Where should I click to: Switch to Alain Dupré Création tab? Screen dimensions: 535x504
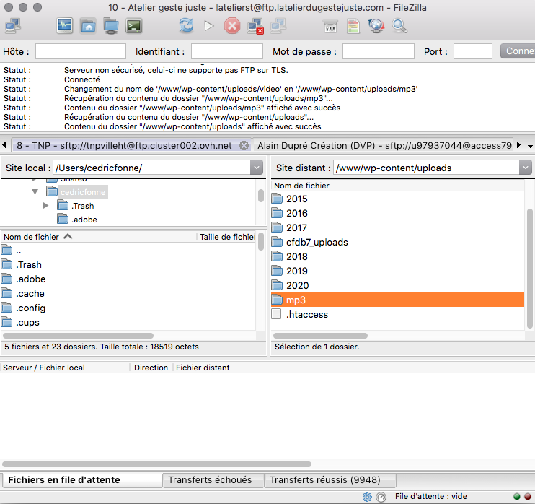[384, 146]
